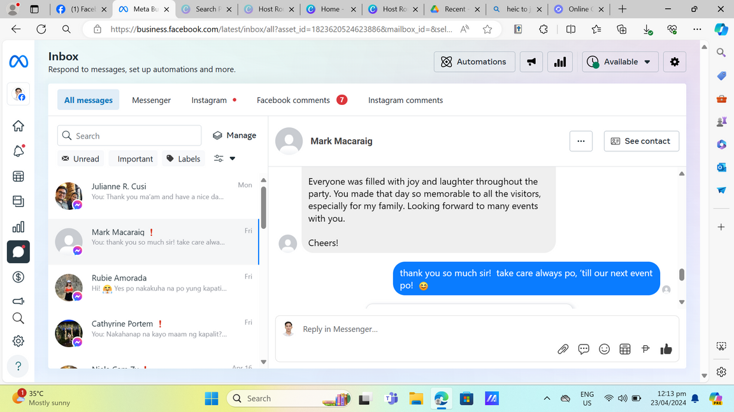
Task: Open the emoji picker in reply box
Action: pyautogui.click(x=604, y=349)
